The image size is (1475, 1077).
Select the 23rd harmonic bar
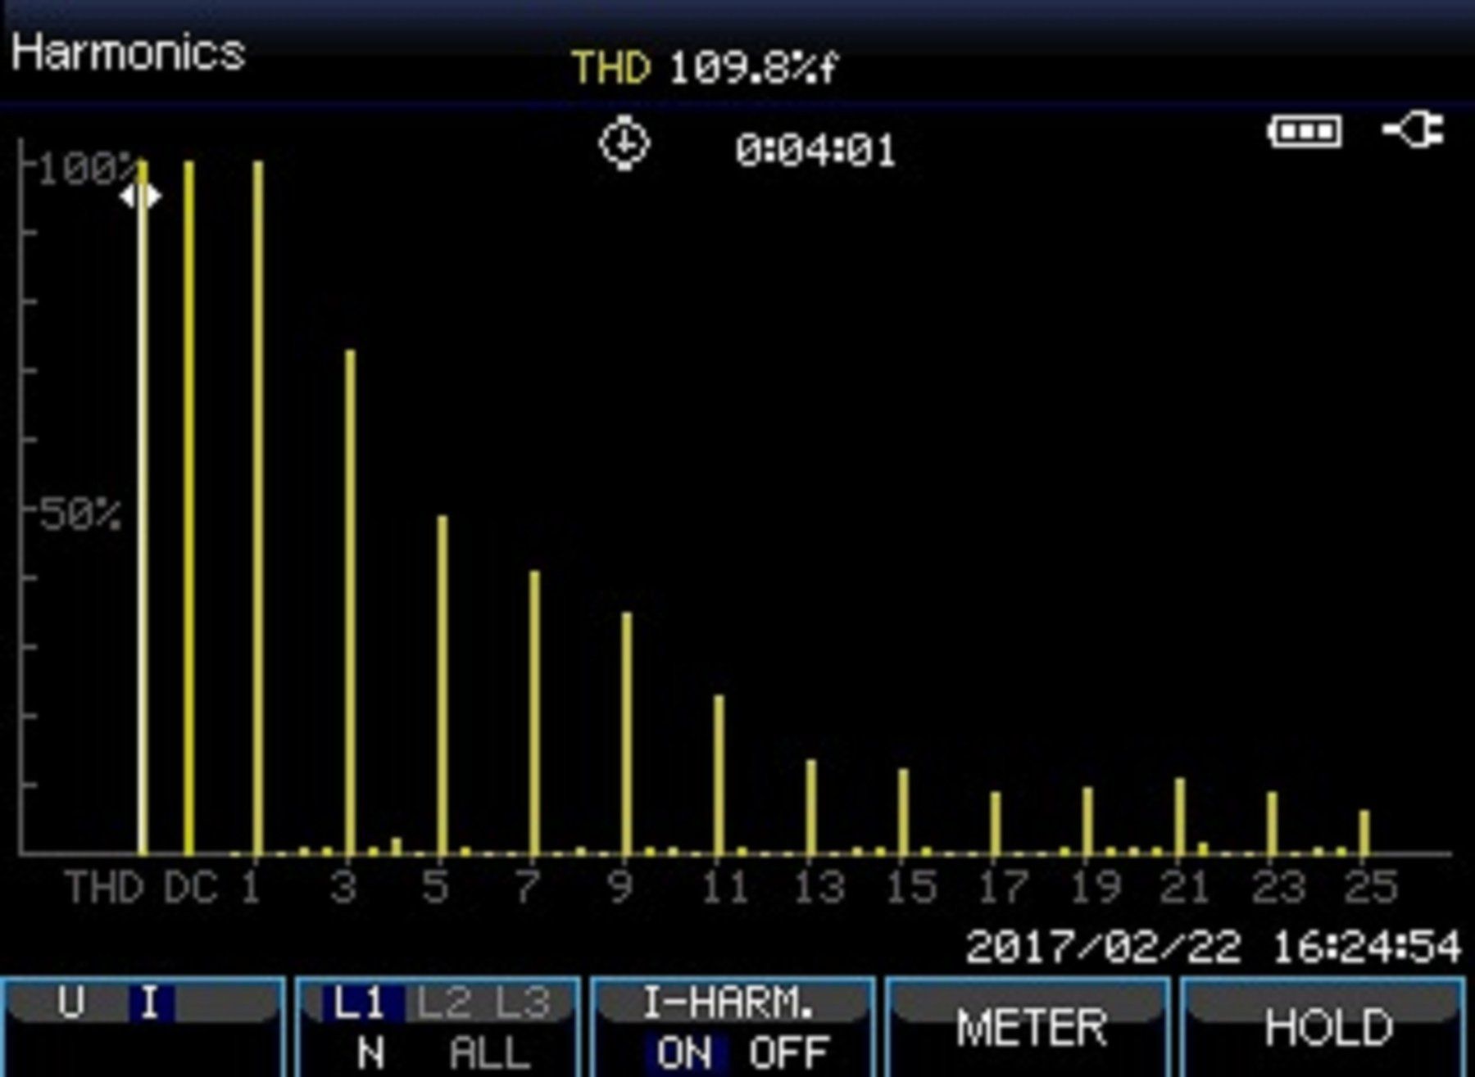click(x=1272, y=823)
